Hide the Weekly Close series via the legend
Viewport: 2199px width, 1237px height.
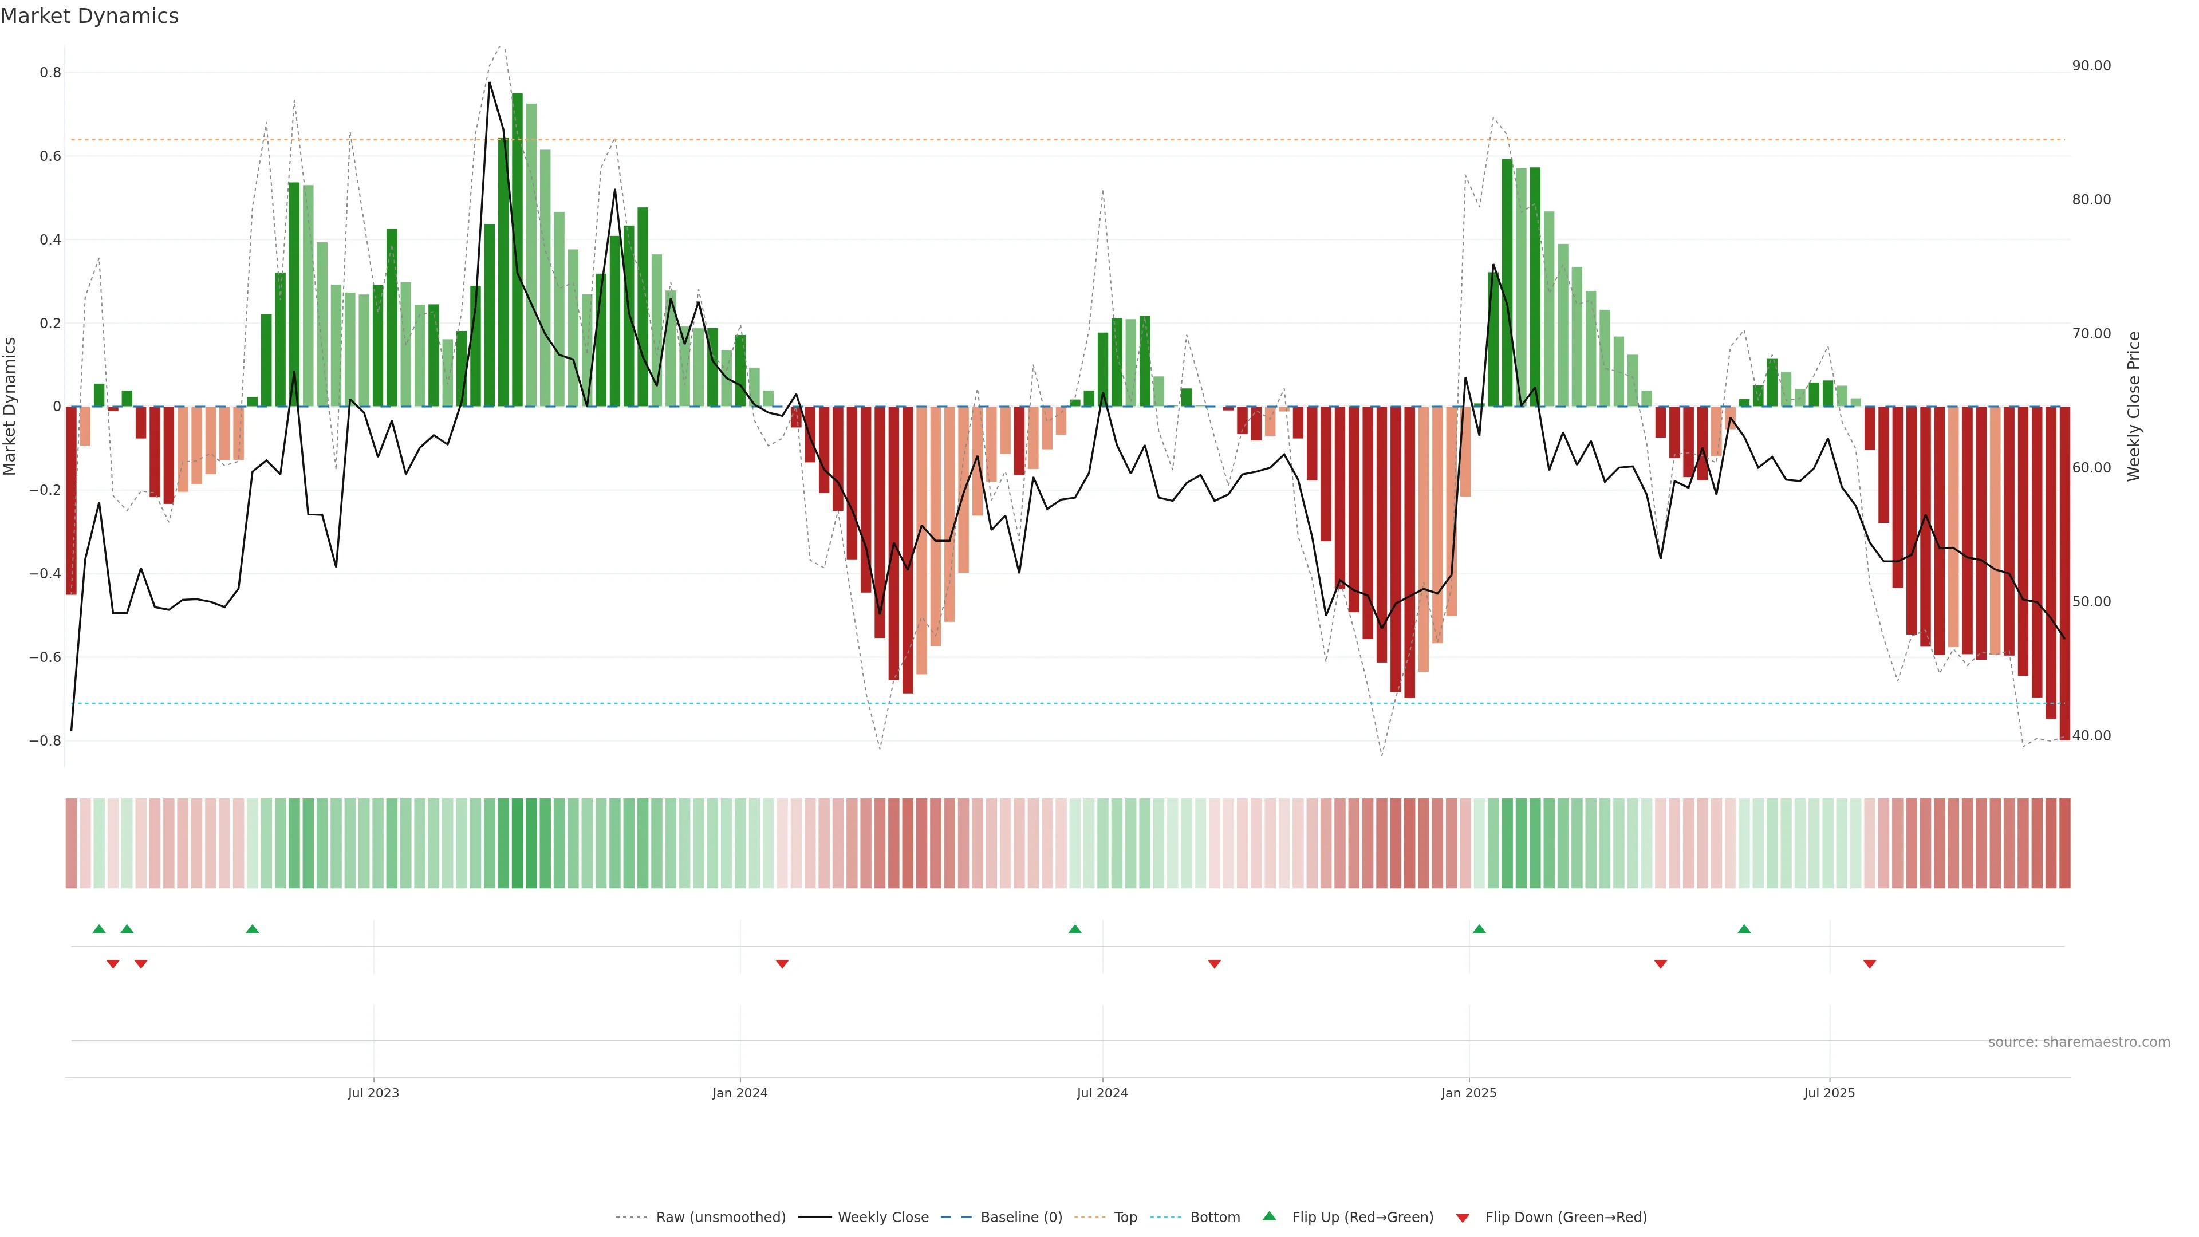click(x=882, y=1218)
